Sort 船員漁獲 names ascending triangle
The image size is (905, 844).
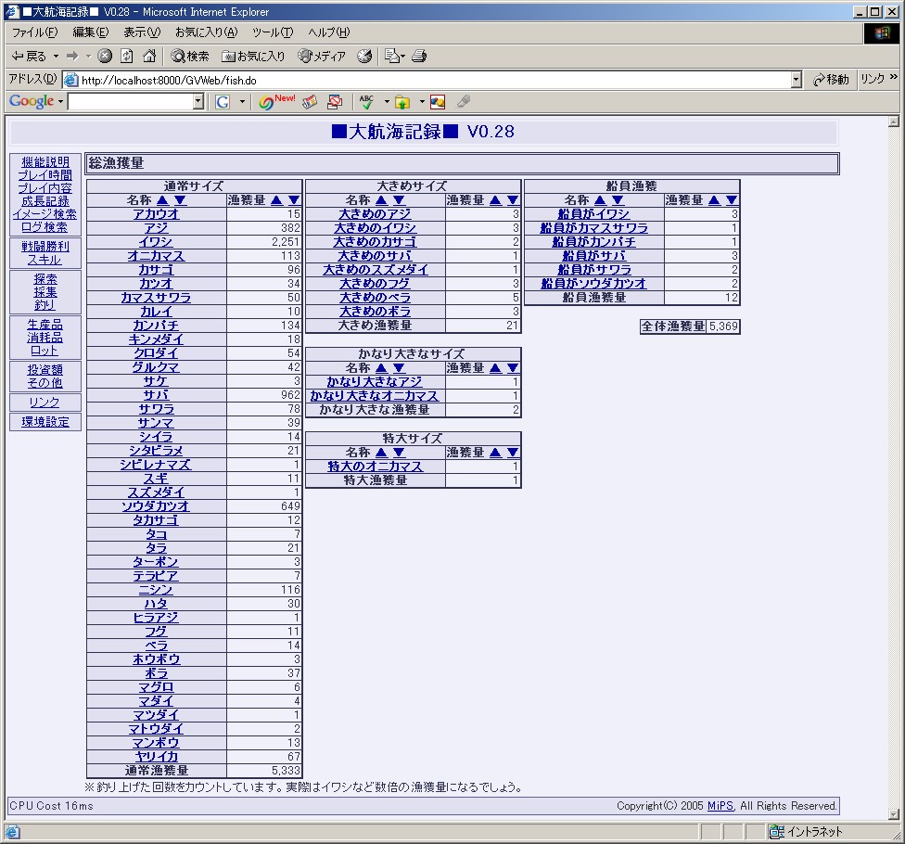pos(600,200)
